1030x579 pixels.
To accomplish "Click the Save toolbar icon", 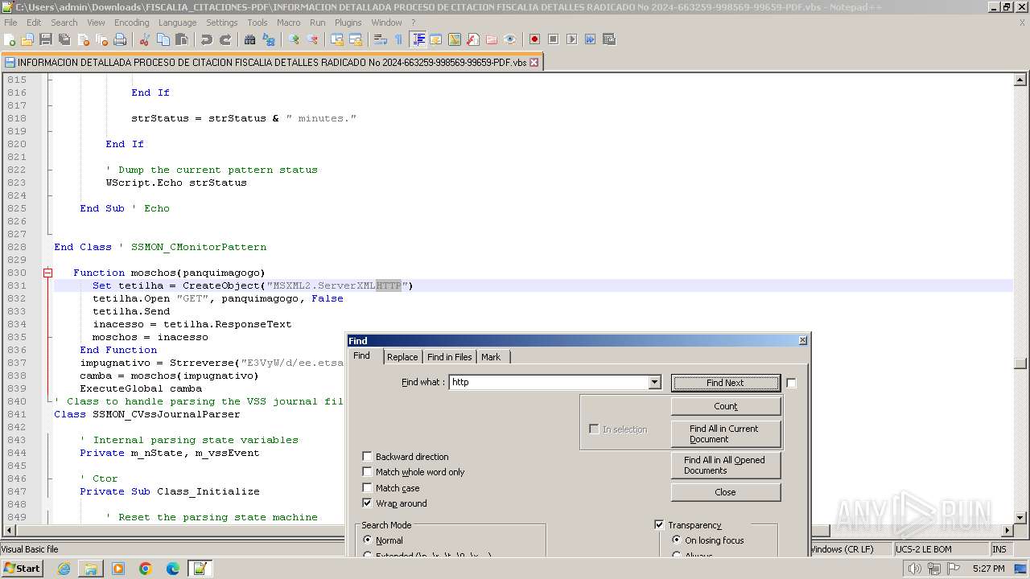I will click(x=47, y=39).
